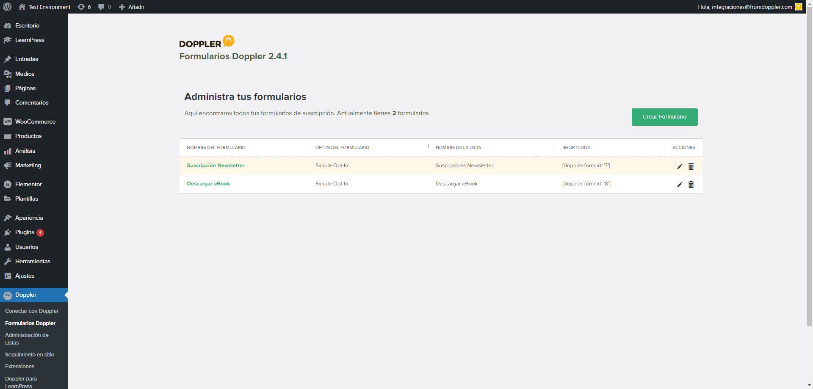Delete the Suscripción Newsletter form with trash icon
Image resolution: width=813 pixels, height=389 pixels.
691,166
